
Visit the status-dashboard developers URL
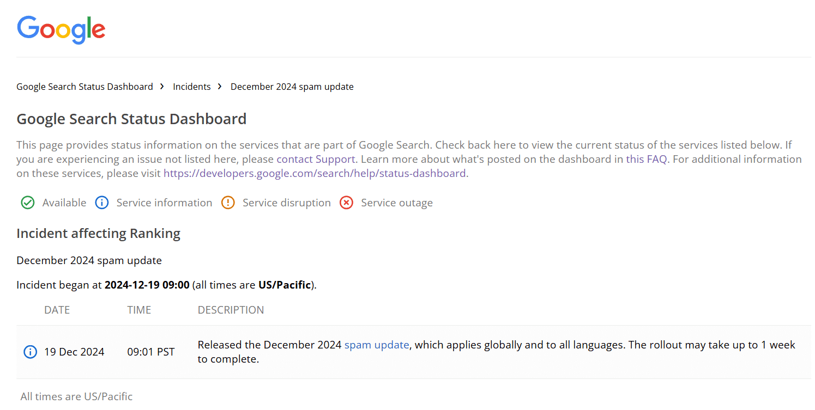coord(315,173)
